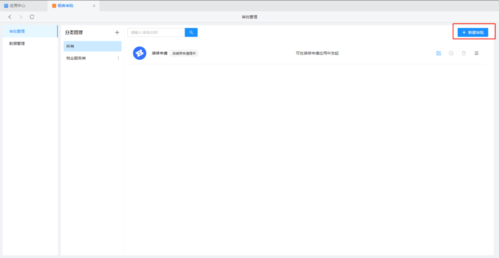Delete the 装修申请 approval
Image resolution: width=499 pixels, height=258 pixels.
click(464, 53)
